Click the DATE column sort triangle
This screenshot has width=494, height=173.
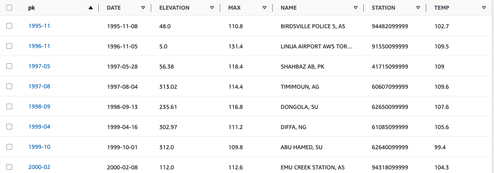pyautogui.click(x=143, y=8)
